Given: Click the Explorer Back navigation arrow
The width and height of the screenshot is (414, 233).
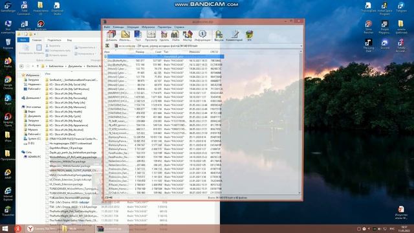Looking at the screenshot, I should 21,66.
